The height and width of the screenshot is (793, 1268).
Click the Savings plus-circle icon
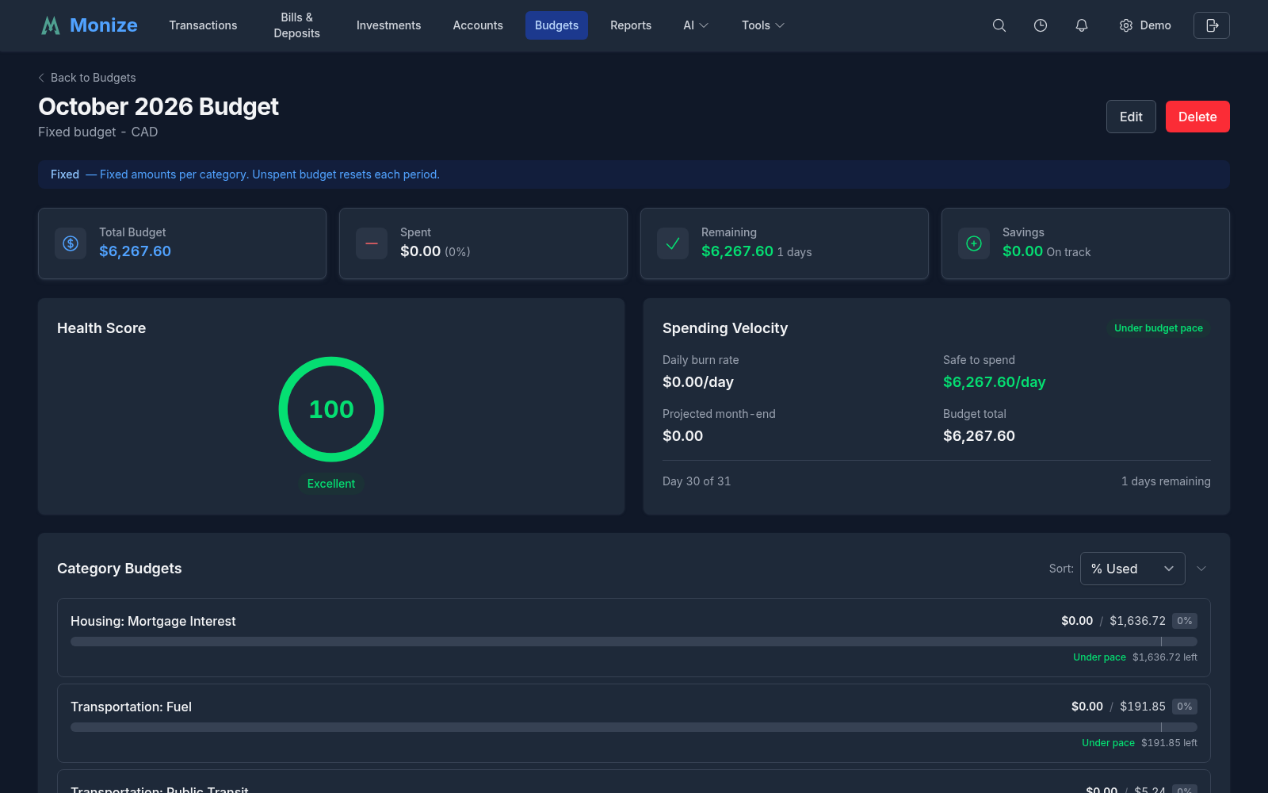tap(974, 243)
